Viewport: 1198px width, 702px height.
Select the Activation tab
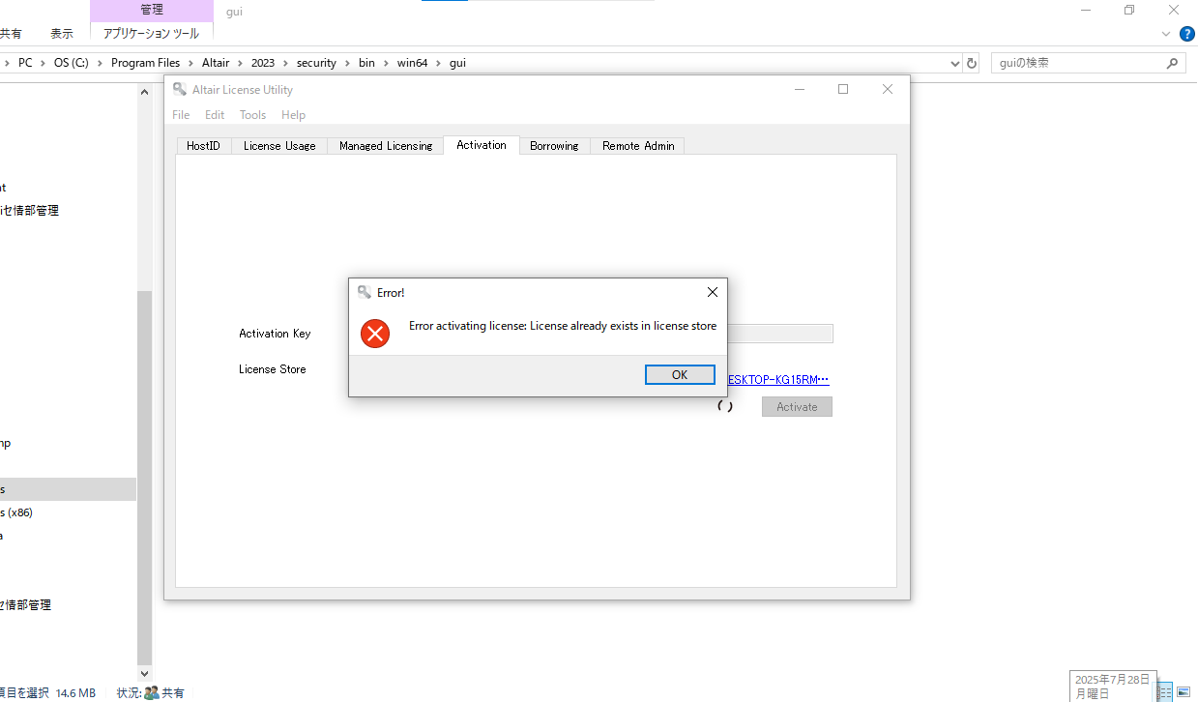pyautogui.click(x=482, y=145)
